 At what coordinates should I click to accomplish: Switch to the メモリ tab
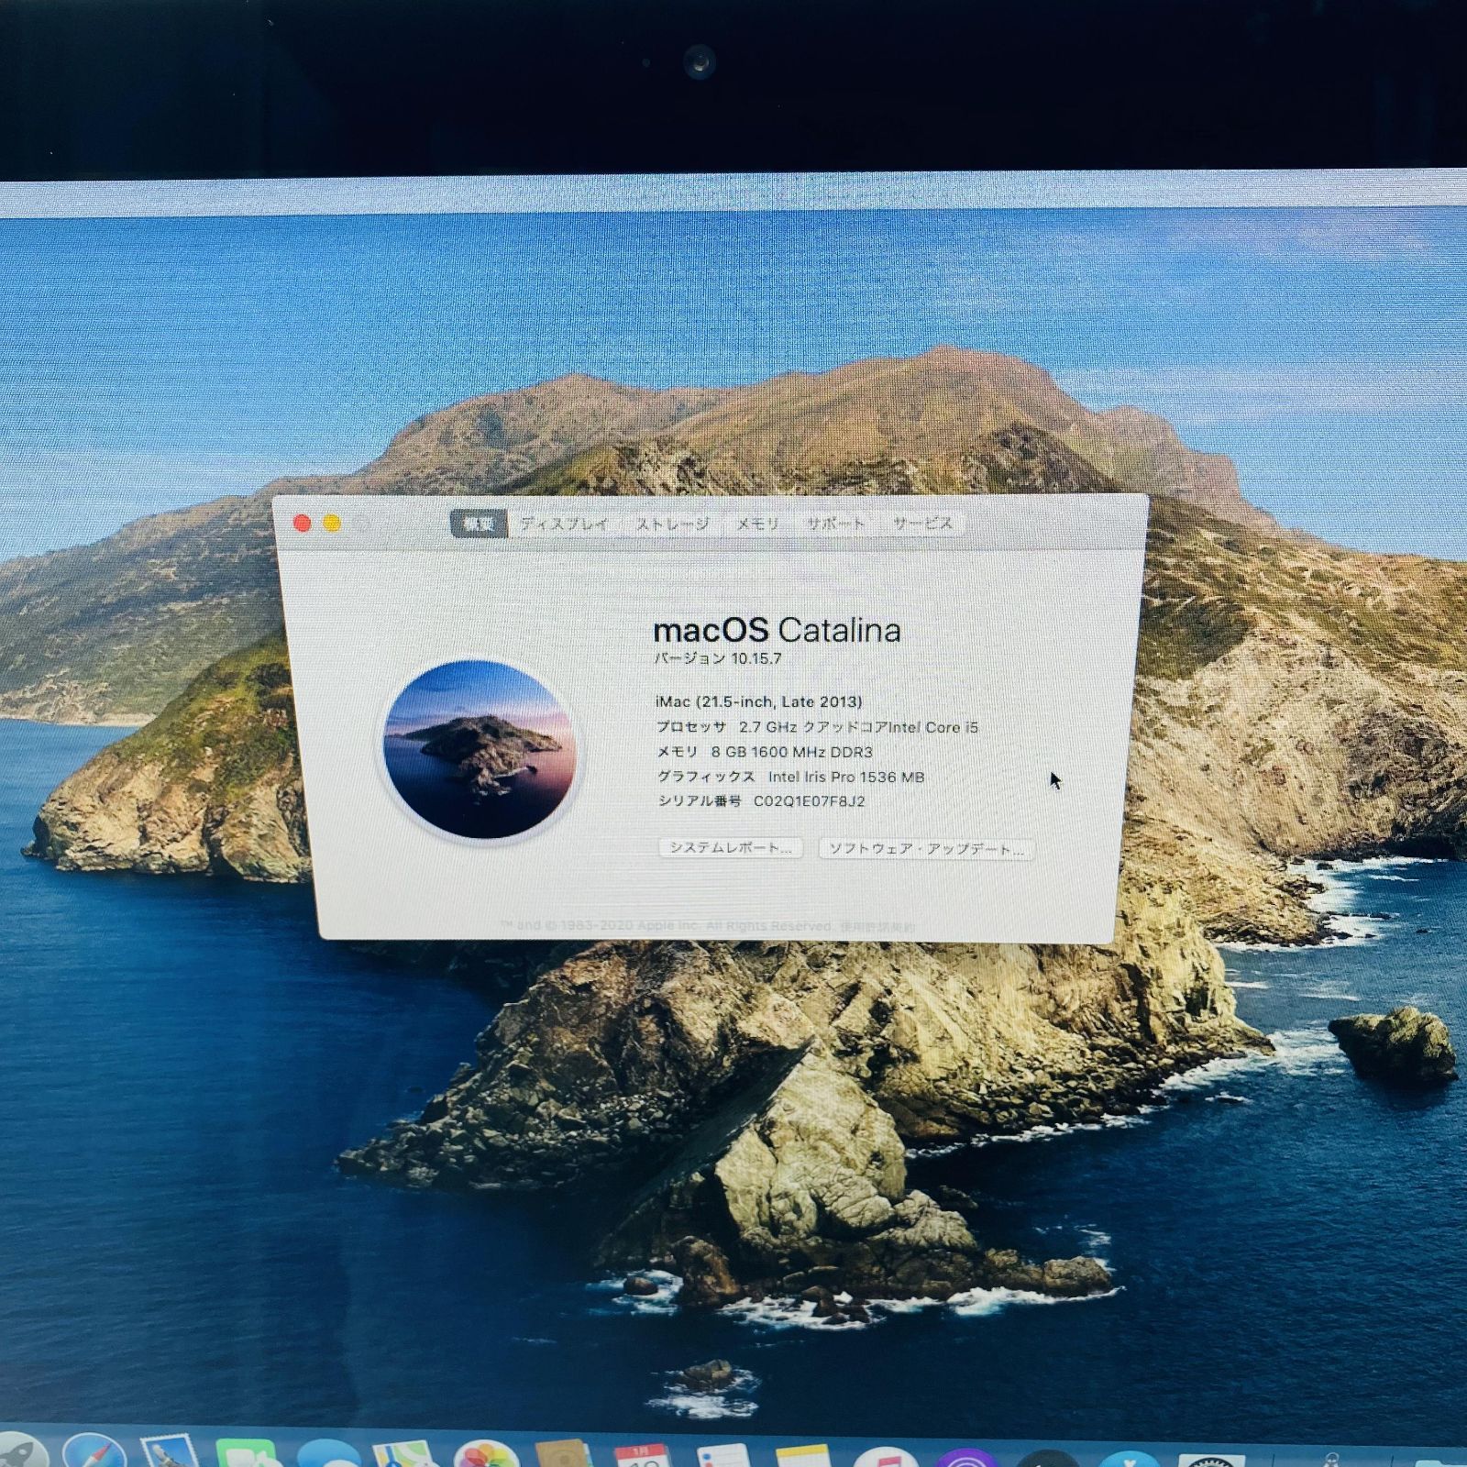click(757, 524)
